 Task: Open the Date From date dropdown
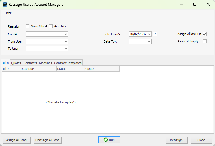tap(149, 34)
